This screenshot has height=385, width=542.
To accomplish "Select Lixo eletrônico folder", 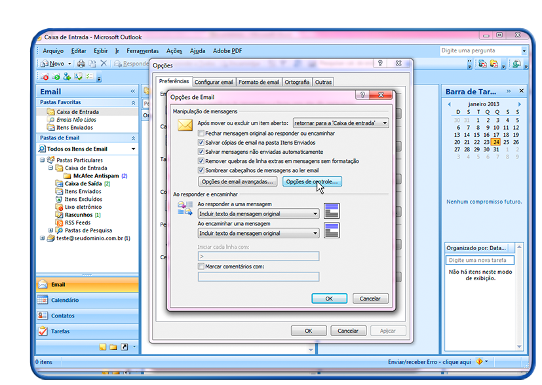I will point(83,207).
